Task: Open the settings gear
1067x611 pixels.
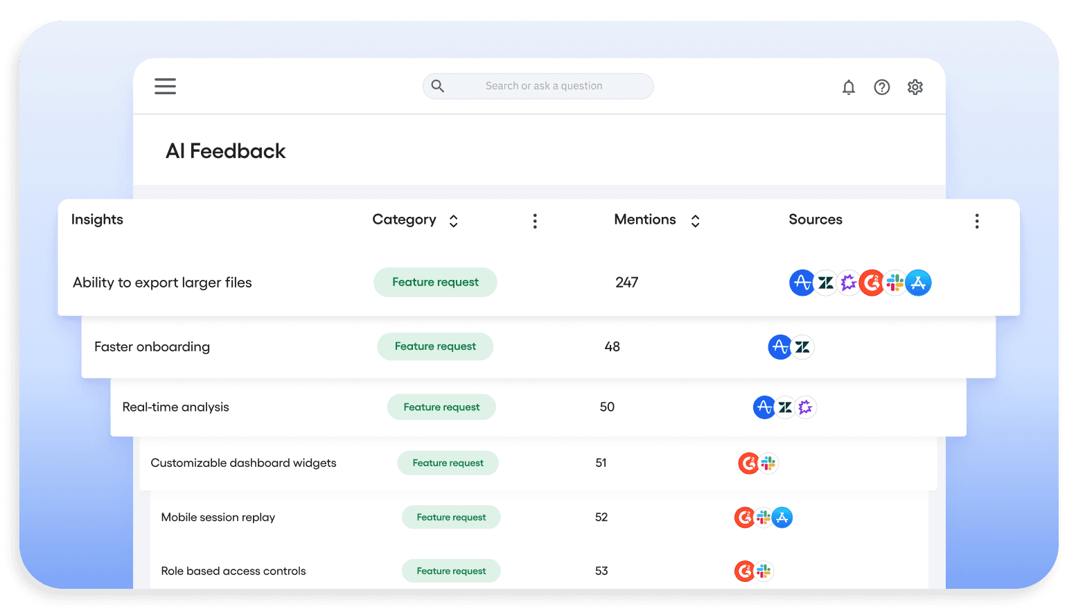Action: (x=915, y=87)
